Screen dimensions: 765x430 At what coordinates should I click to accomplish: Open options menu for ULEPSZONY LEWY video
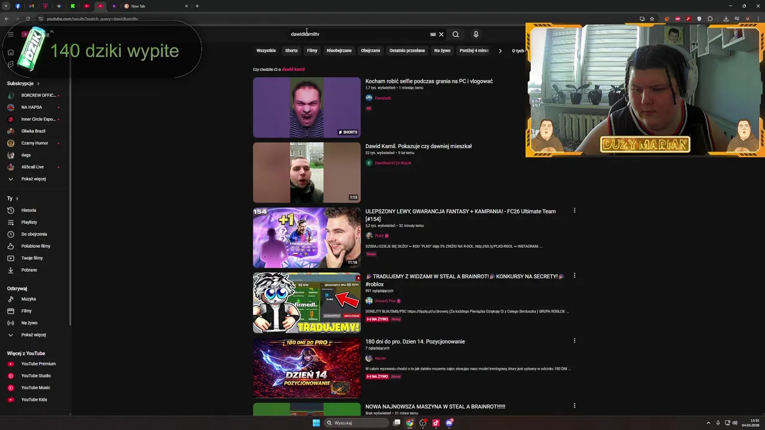[574, 211]
